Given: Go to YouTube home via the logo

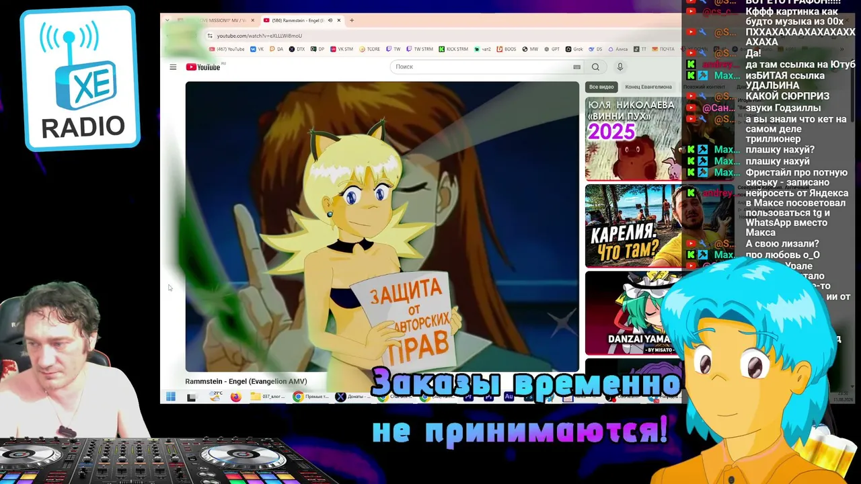Looking at the screenshot, I should 203,67.
